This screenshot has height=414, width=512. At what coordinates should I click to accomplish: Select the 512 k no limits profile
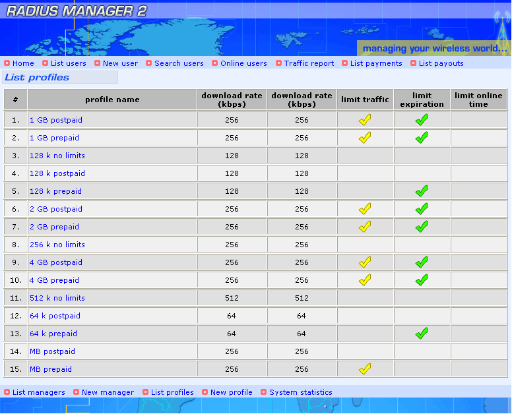pyautogui.click(x=57, y=299)
